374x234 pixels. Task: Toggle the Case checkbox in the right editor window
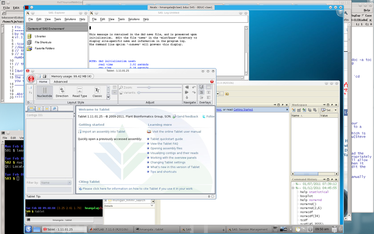(363, 16)
